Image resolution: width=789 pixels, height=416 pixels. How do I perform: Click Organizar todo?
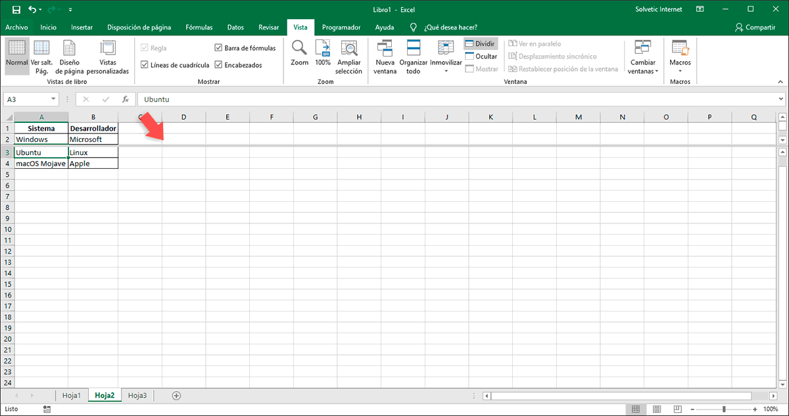coord(414,56)
